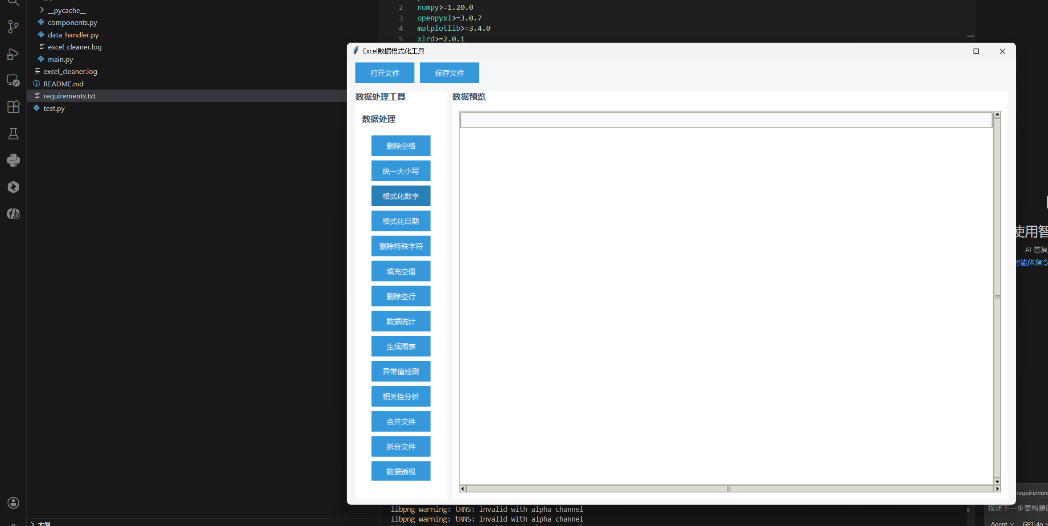Click the 数据透视 button

point(400,472)
